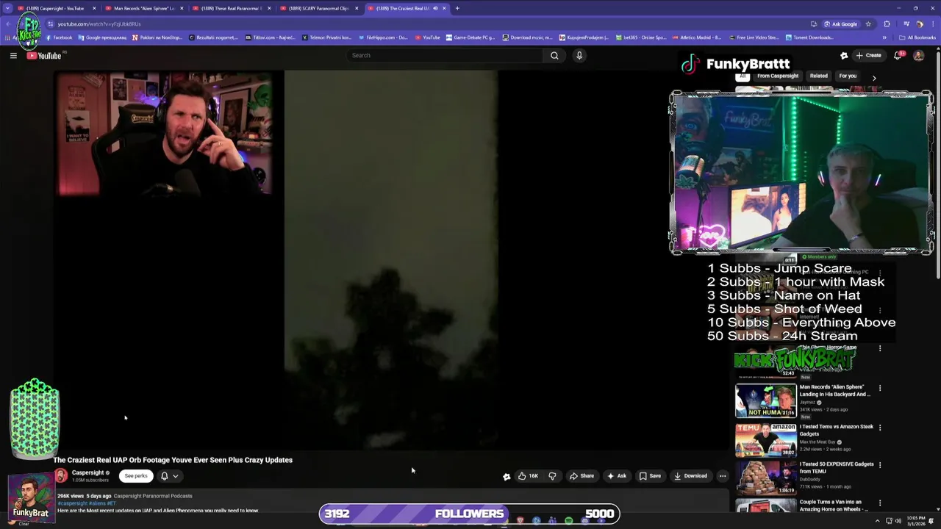Select the For you filter chip
941x529 pixels.
click(848, 76)
